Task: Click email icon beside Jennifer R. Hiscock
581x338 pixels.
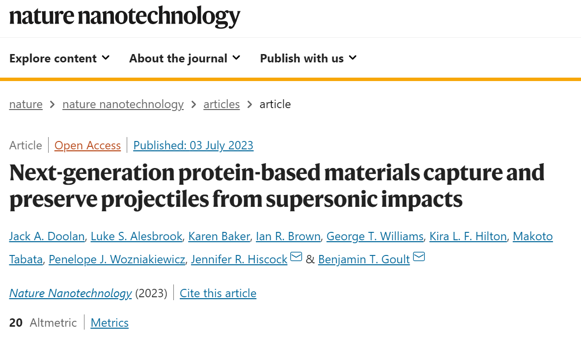Action: tap(296, 256)
